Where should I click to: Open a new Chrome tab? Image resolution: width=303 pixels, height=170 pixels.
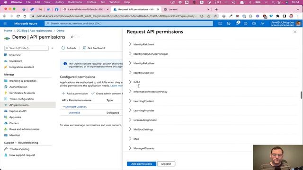[216, 9]
